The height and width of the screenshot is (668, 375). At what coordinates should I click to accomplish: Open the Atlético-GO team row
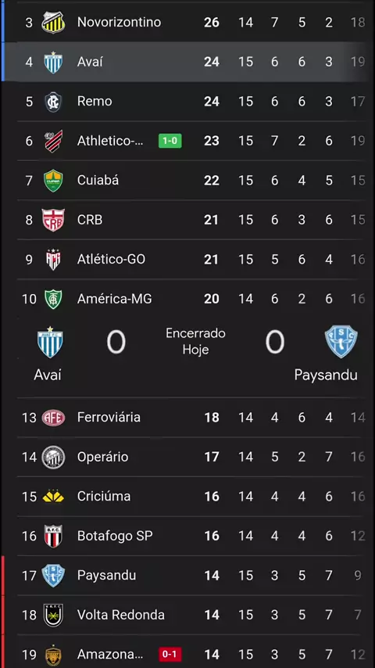(191, 259)
